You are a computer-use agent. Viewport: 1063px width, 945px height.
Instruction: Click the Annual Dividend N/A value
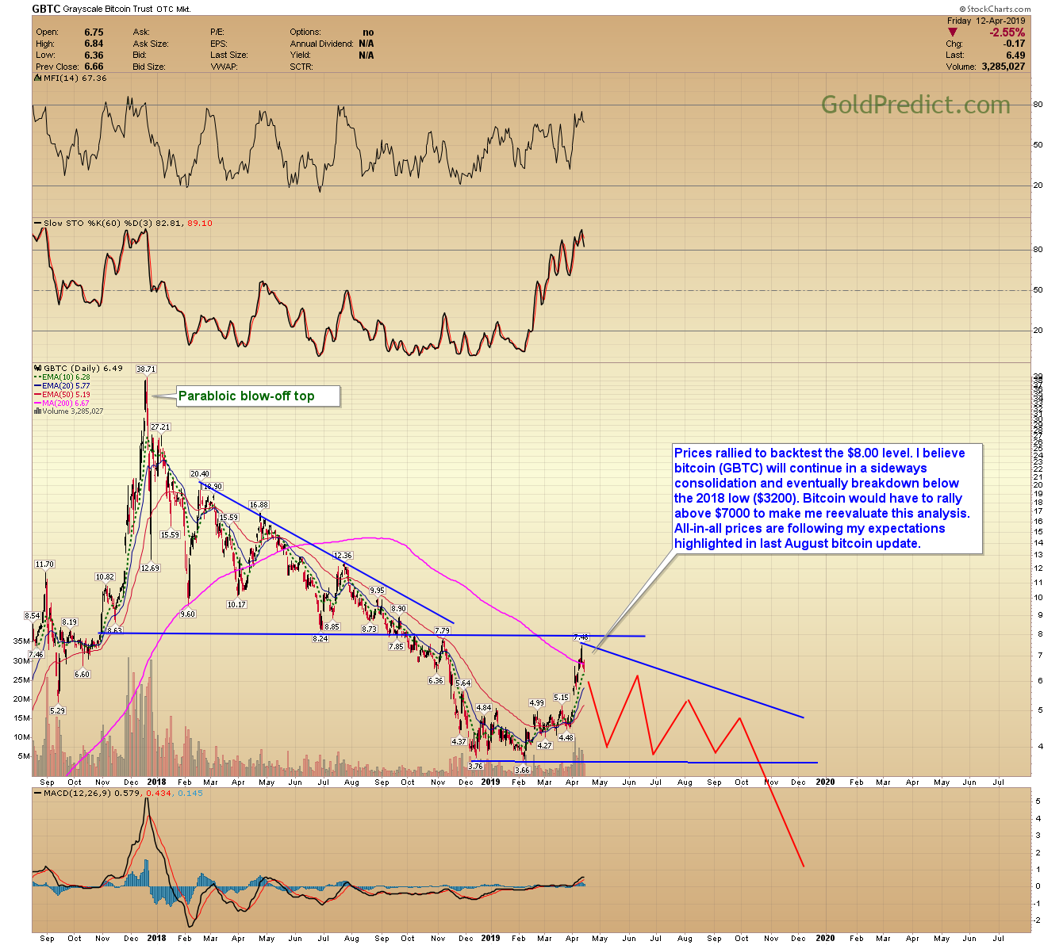pyautogui.click(x=366, y=44)
